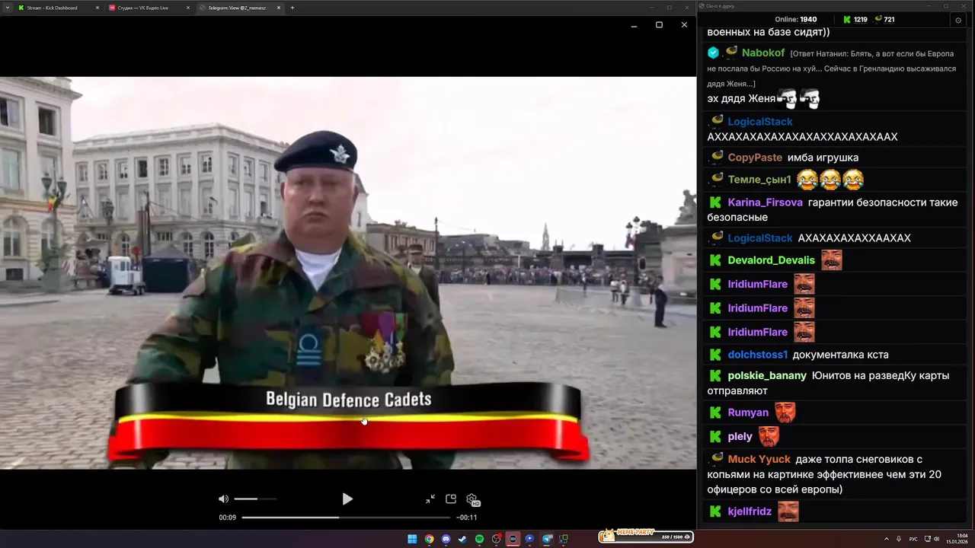
Task: Click the message имба игрушка
Action: [x=823, y=158]
